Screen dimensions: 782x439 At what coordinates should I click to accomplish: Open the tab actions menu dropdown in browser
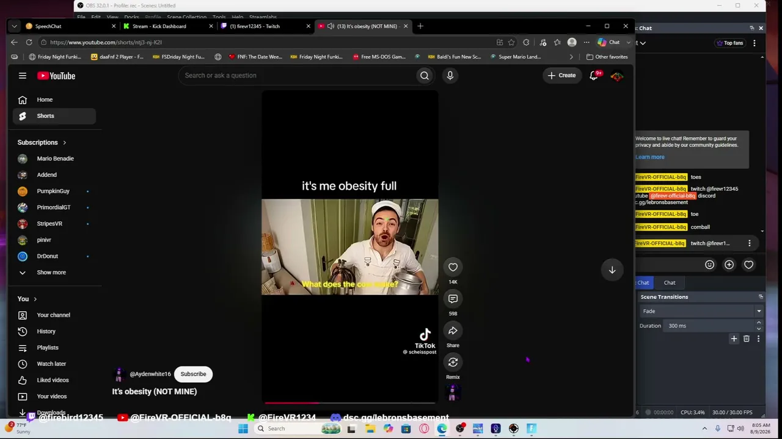pos(14,26)
